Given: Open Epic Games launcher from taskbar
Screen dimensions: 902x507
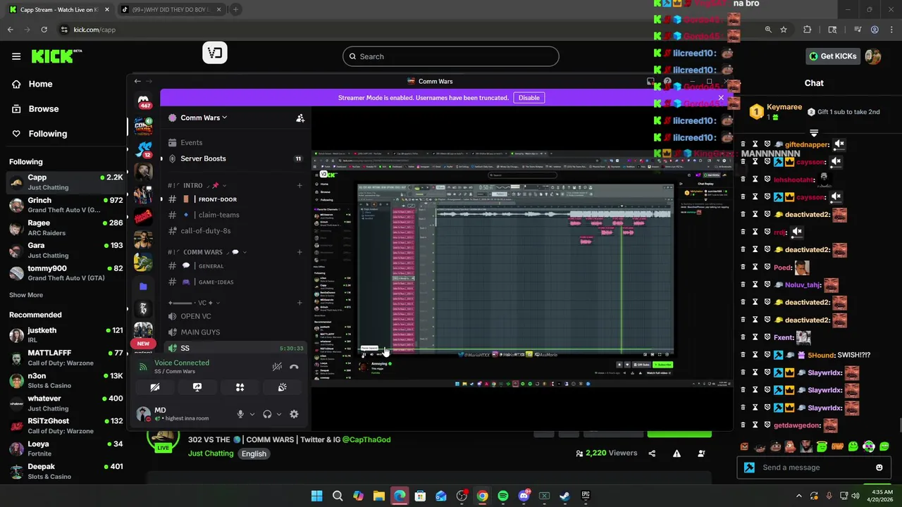Looking at the screenshot, I should [586, 496].
